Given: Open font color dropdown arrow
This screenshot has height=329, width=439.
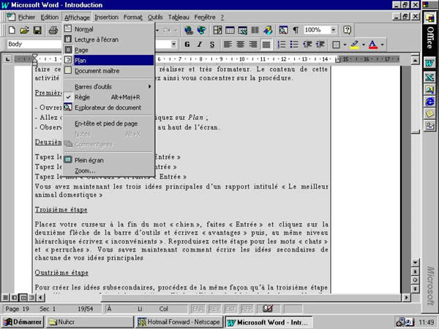Looking at the screenshot, I should tap(382, 44).
